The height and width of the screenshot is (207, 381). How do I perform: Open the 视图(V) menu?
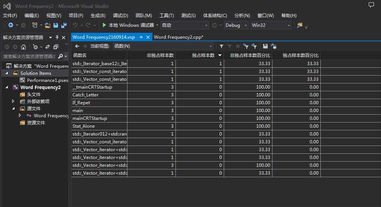click(x=54, y=16)
